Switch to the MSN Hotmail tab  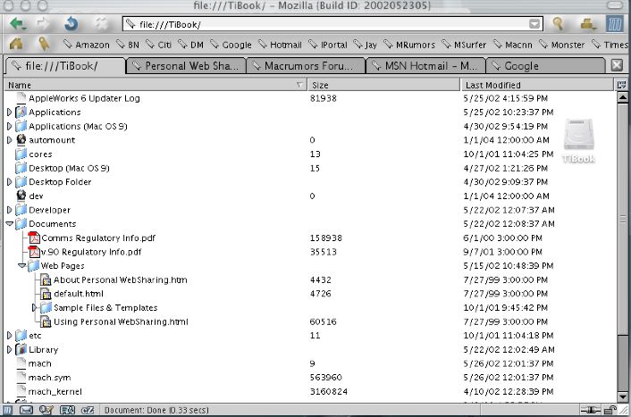(425, 66)
